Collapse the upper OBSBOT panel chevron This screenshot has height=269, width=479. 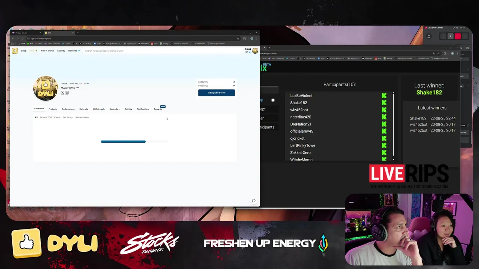point(468,69)
